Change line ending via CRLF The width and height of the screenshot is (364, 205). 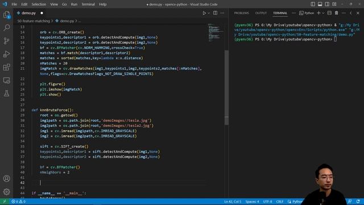coord(279,202)
